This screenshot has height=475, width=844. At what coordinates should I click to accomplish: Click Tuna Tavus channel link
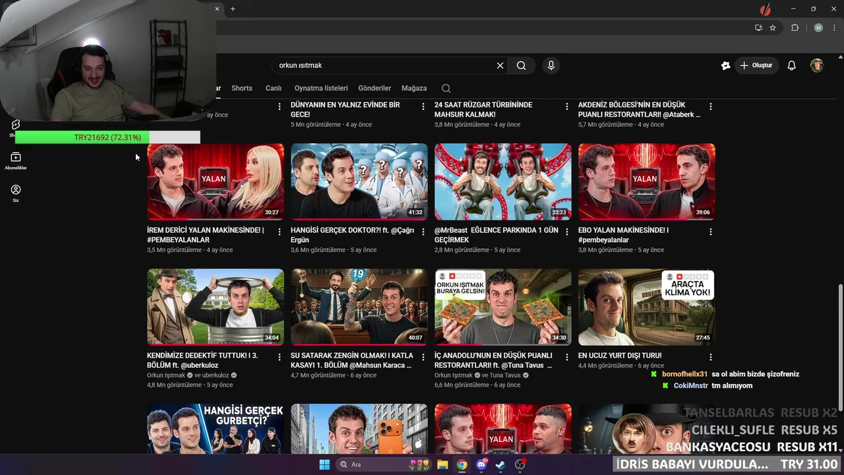(x=505, y=375)
